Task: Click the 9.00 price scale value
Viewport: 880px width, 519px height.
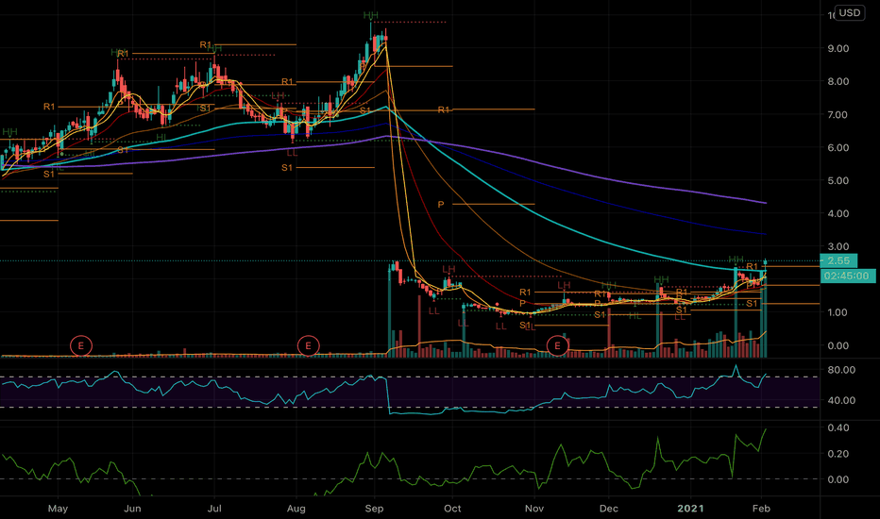Action: [x=838, y=49]
